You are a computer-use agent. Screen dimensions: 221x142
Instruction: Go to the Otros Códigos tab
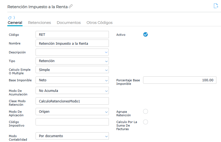pyautogui.click(x=99, y=23)
